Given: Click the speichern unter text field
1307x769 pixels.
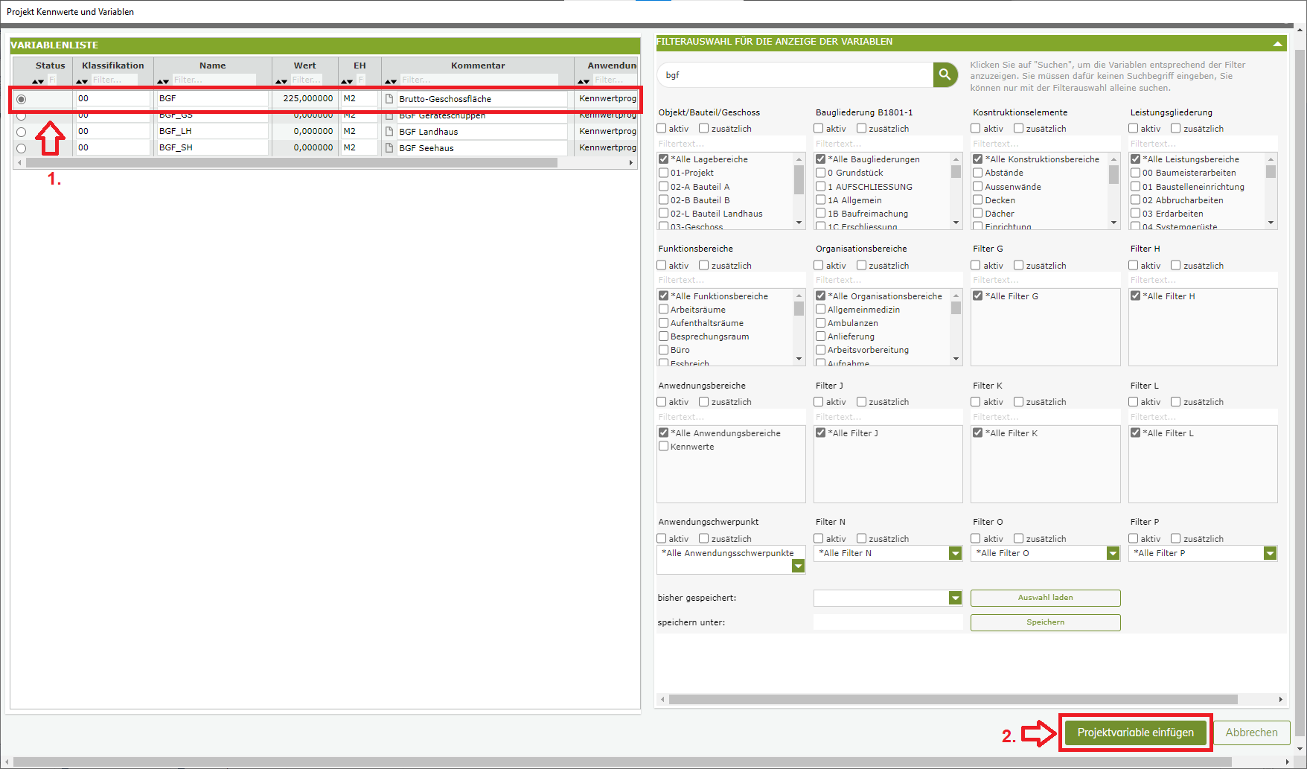Looking at the screenshot, I should [x=887, y=622].
